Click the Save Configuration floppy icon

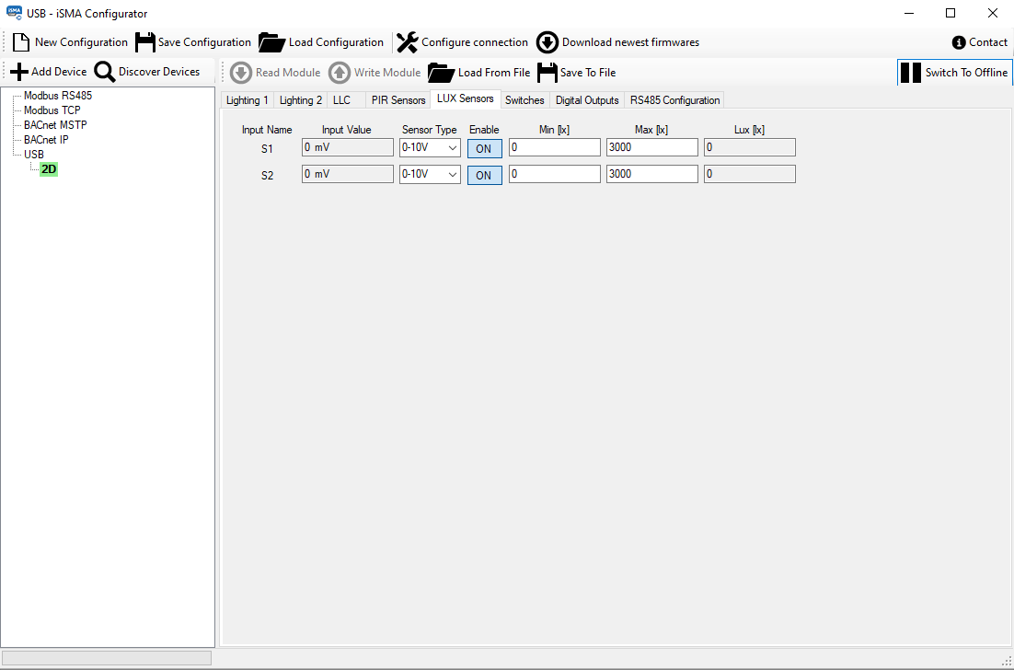[x=145, y=42]
